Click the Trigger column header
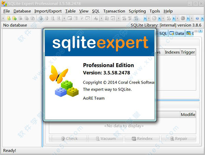Image resolution: width=205 pixels, height=155 pixels. click(x=188, y=52)
